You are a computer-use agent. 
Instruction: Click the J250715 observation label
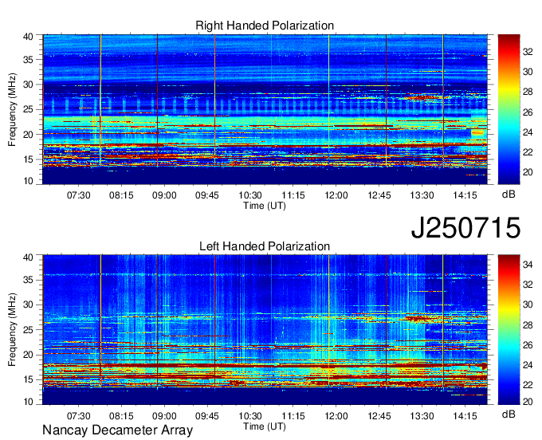click(x=465, y=228)
